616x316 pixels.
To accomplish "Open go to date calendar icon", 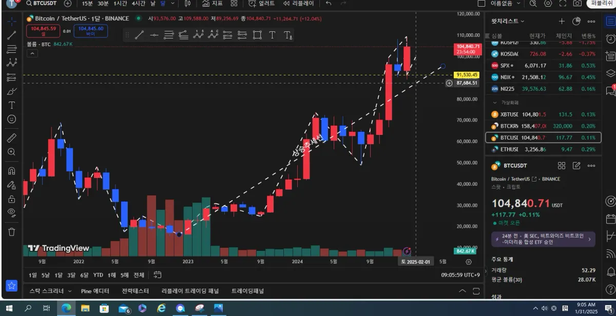I will pyautogui.click(x=158, y=275).
